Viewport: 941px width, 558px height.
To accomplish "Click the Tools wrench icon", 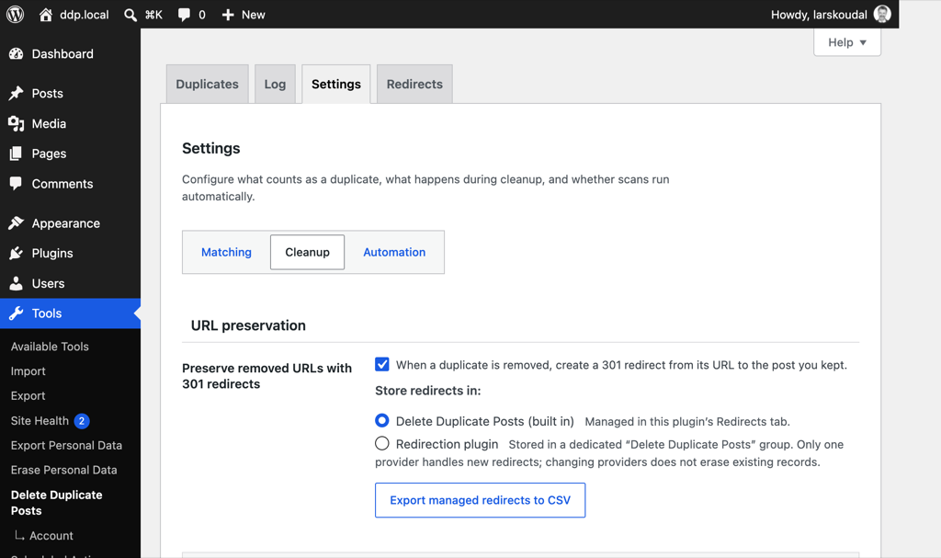I will click(17, 313).
